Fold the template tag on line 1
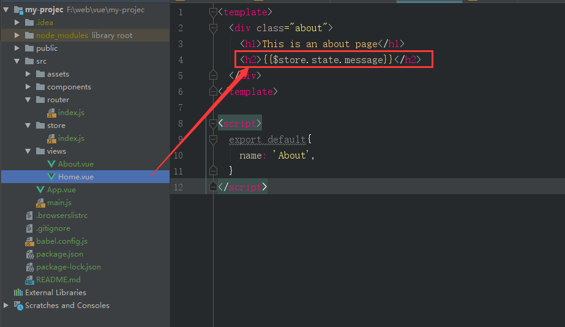Screen dimensions: 565x327 click(213, 12)
